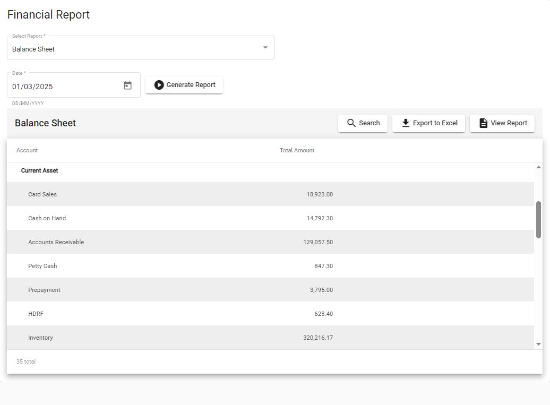The height and width of the screenshot is (405, 550).
Task: Click the 3,795.00 amount cell
Action: (x=321, y=290)
